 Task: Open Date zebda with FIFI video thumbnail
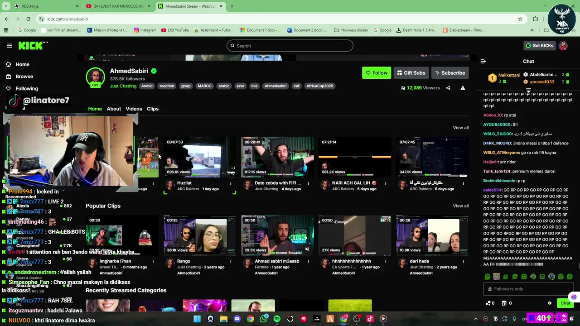(277, 157)
